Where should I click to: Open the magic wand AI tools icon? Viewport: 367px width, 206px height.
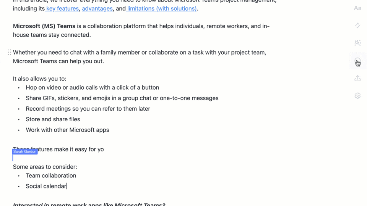357,43
